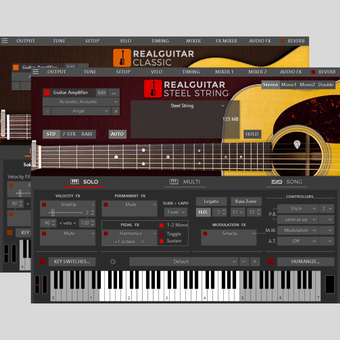Open Modulation wheel controller dropdown

pos(297,230)
